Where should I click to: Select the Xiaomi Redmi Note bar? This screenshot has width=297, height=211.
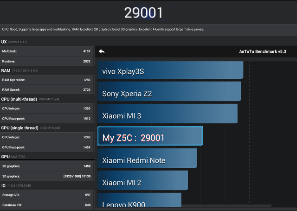[147, 158]
